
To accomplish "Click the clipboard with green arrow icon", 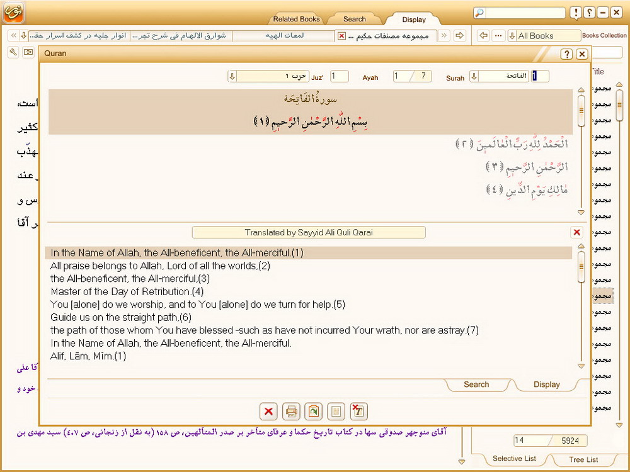I will coord(313,412).
